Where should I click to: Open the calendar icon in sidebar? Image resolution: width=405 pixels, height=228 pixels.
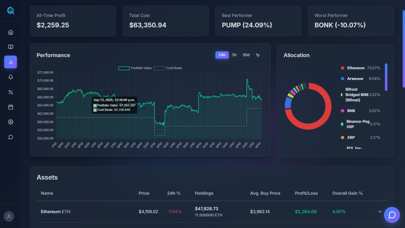pos(11,107)
